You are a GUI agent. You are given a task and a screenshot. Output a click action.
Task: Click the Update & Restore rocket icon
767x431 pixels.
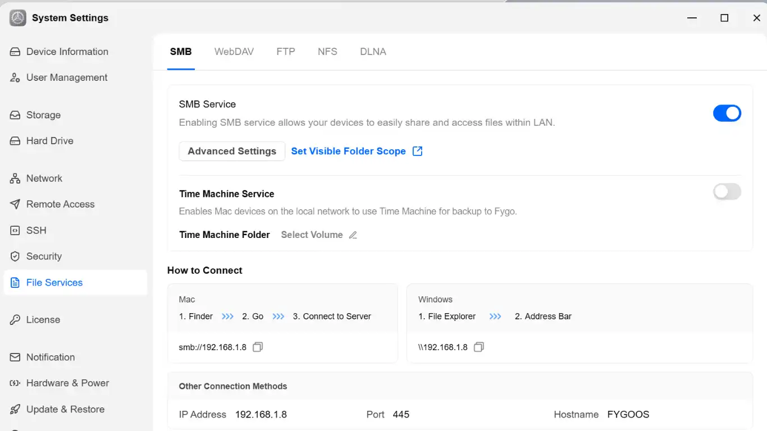(15, 410)
